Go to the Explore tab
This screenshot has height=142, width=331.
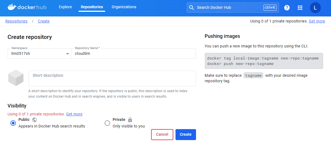(x=65, y=7)
